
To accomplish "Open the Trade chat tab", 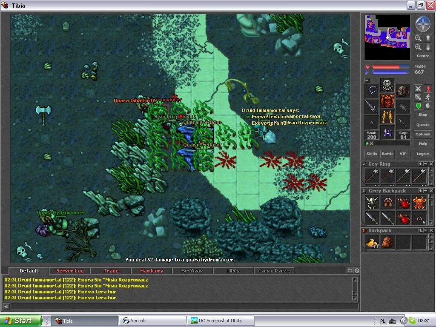I will click(111, 270).
